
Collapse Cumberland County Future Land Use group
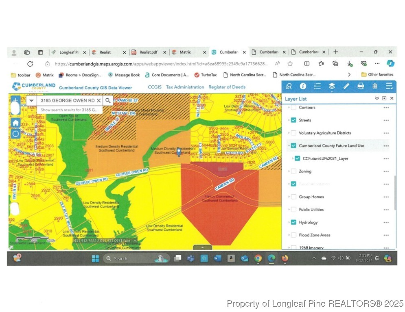[x=289, y=146]
